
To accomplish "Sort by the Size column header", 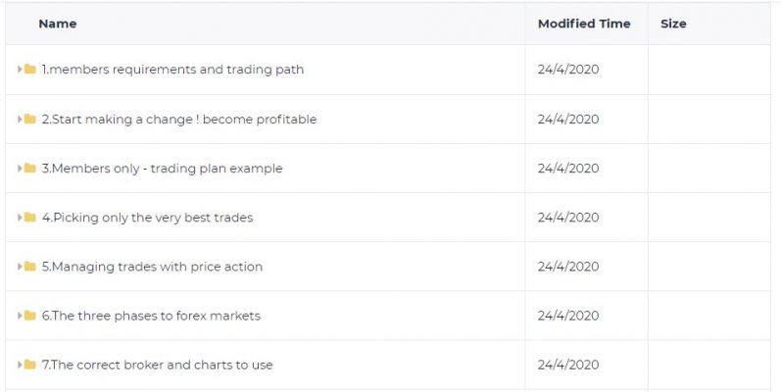I will (673, 24).
